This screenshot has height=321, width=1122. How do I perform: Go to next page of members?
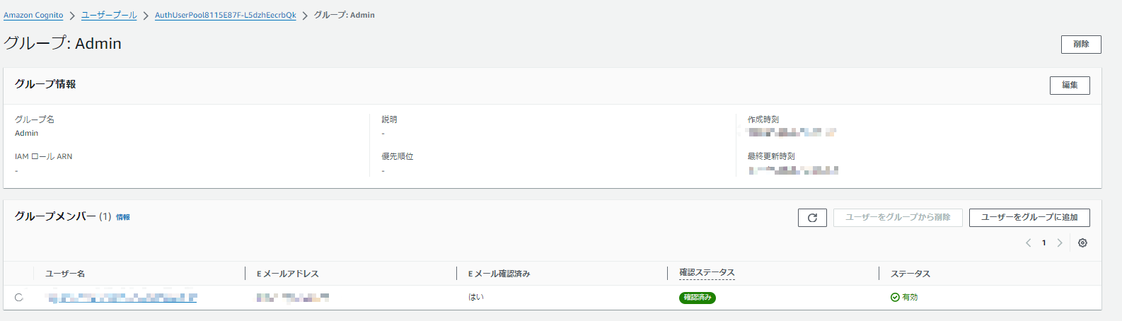pos(1060,243)
